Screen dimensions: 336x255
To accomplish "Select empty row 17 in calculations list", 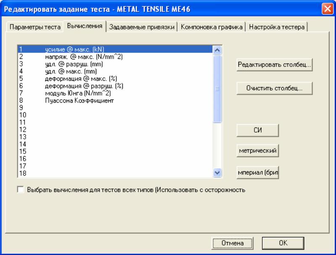I will (x=115, y=166).
